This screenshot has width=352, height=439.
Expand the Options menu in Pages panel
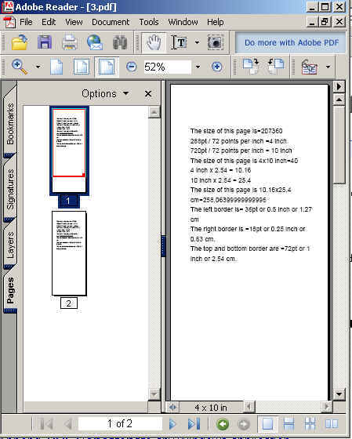click(x=105, y=93)
